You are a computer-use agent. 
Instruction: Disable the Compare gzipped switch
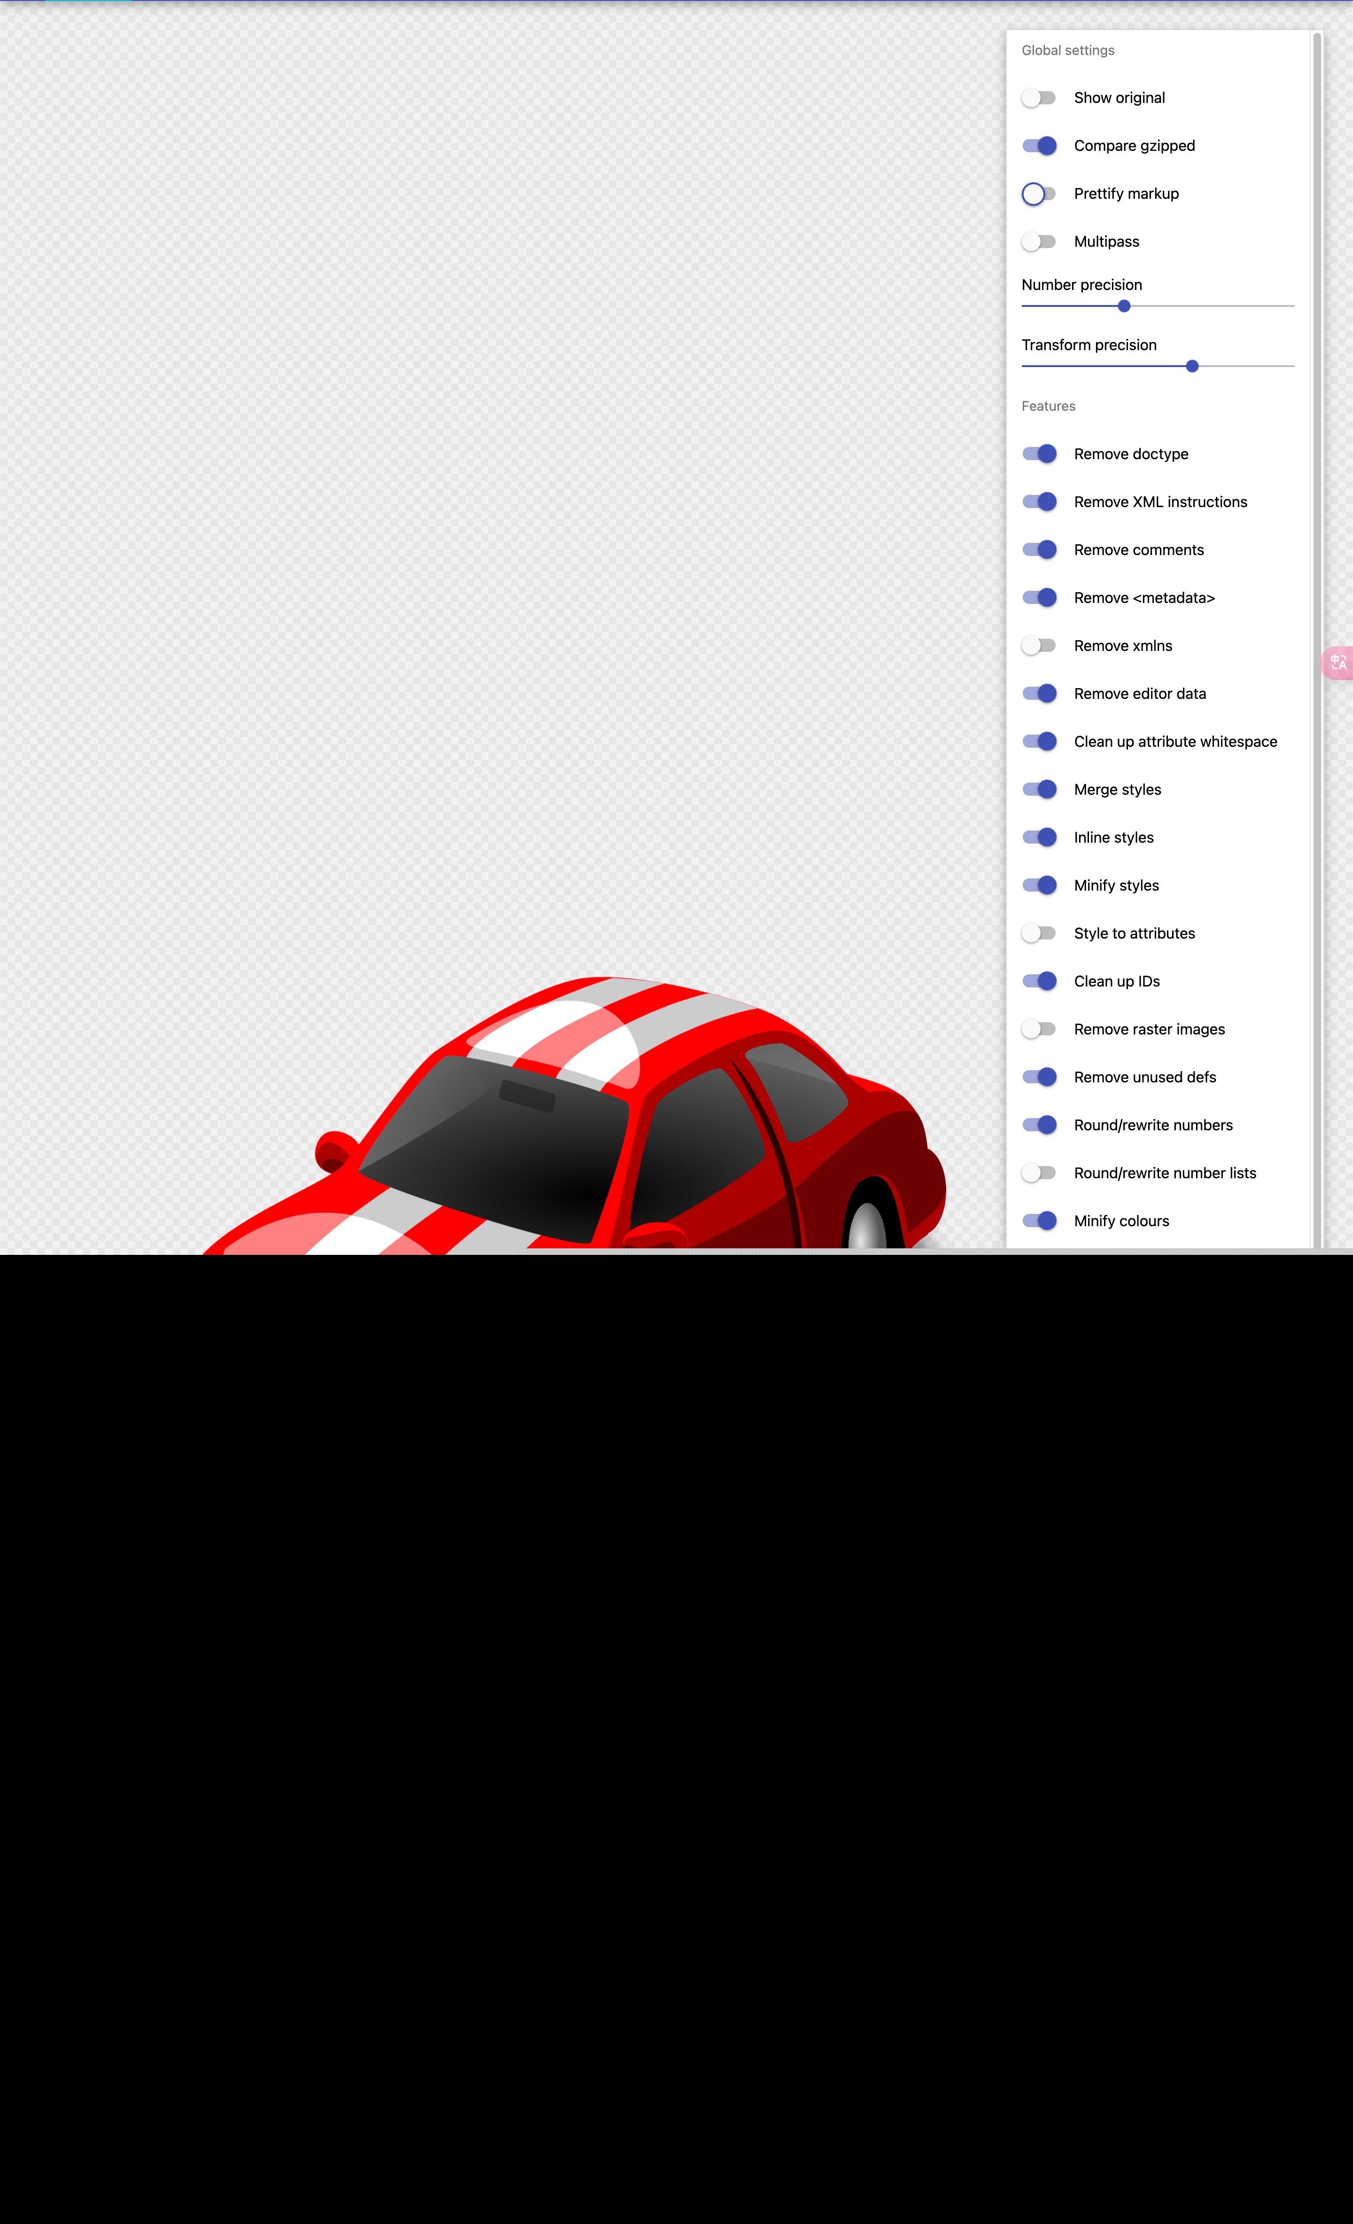[x=1038, y=145]
